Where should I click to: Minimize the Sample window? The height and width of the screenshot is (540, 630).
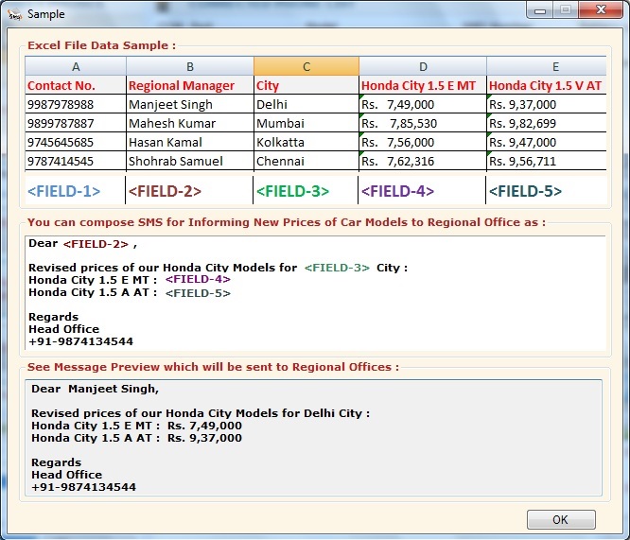point(540,9)
